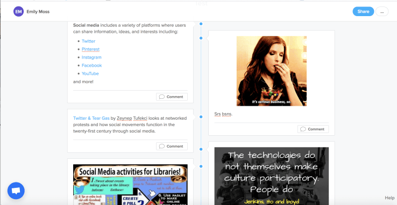Open the 'It's serious business' GIF image
The width and height of the screenshot is (397, 205).
272,71
